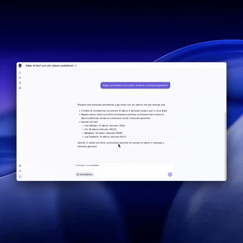Click the line 'Led Zeppelin: 14 album'

coord(105,137)
